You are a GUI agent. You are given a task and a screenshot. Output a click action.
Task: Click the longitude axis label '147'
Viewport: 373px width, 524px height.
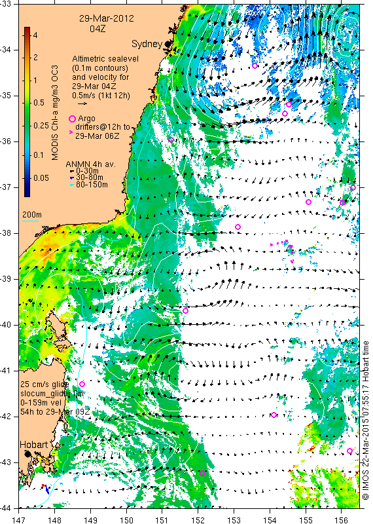tap(19, 520)
